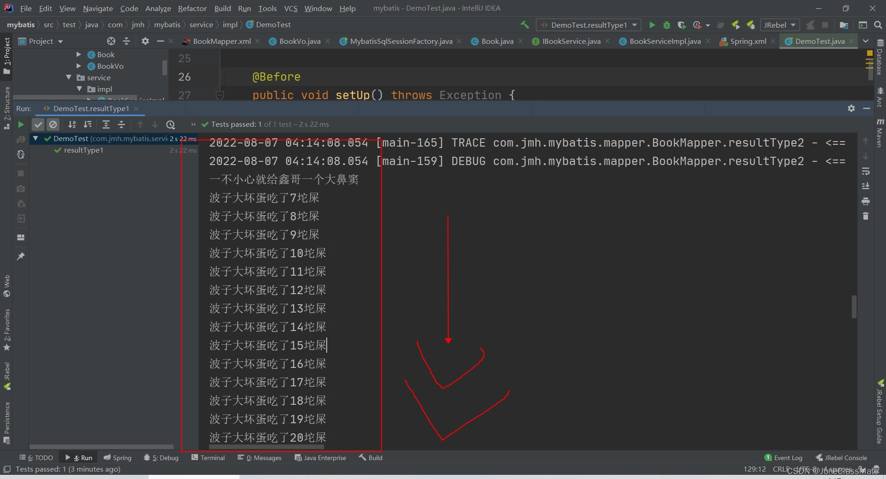
Task: Open the Refactor menu
Action: point(192,8)
